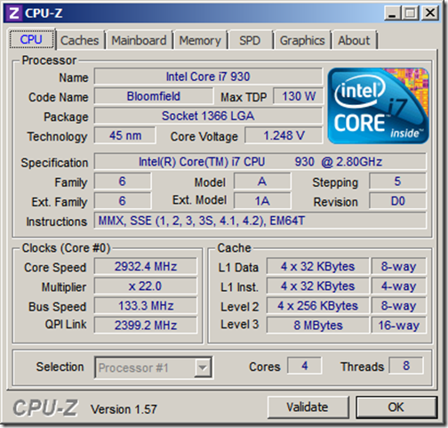Select the SPD tab

point(250,40)
